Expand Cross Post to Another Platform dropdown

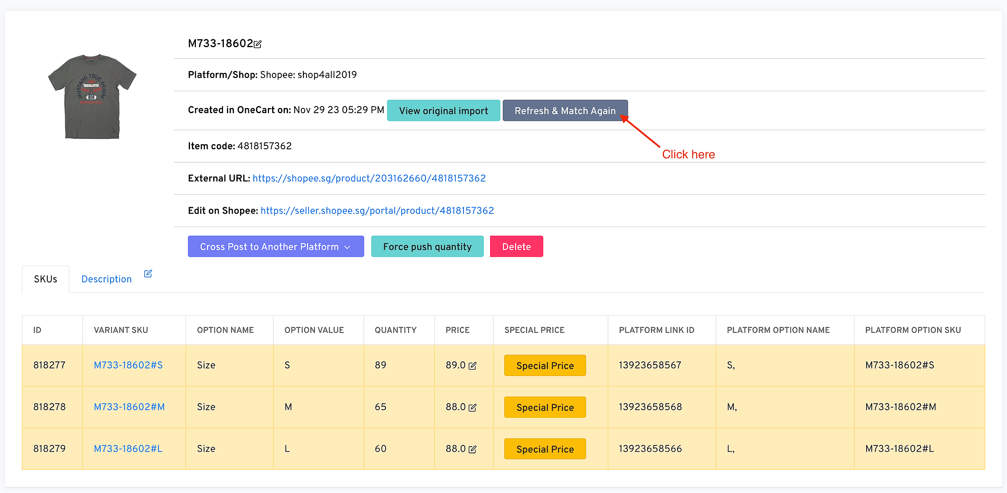tap(275, 247)
